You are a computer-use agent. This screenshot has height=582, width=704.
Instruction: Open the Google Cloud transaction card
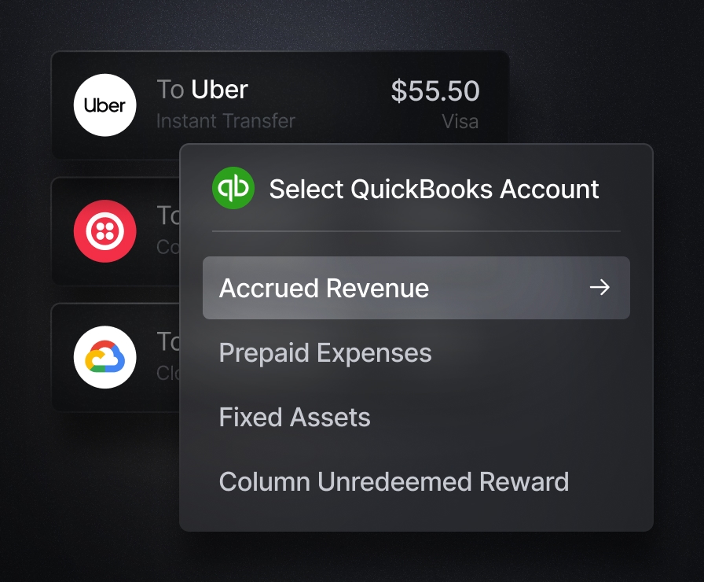pyautogui.click(x=115, y=357)
